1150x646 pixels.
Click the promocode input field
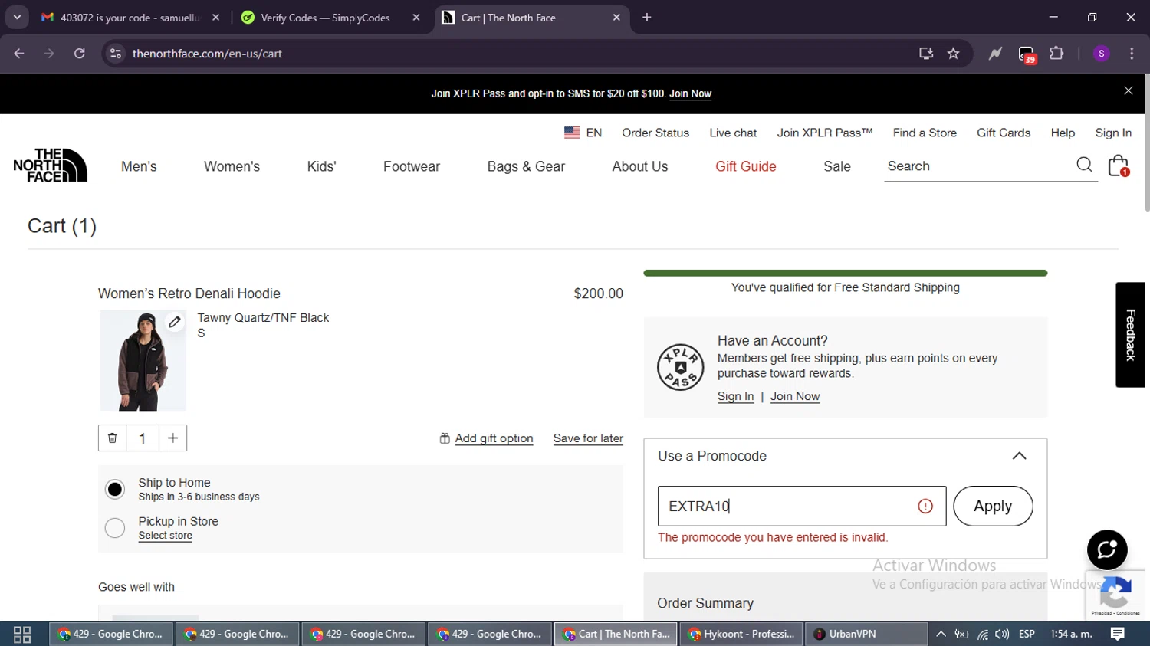[802, 506]
